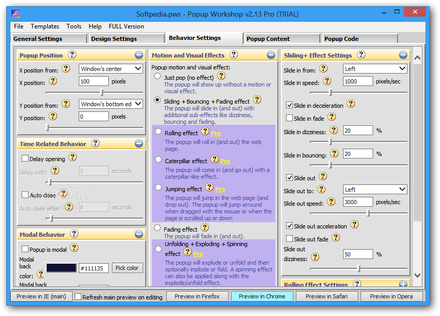This screenshot has width=440, height=316.
Task: Click the scrollbar down arrow on the right
Action: click(x=417, y=275)
